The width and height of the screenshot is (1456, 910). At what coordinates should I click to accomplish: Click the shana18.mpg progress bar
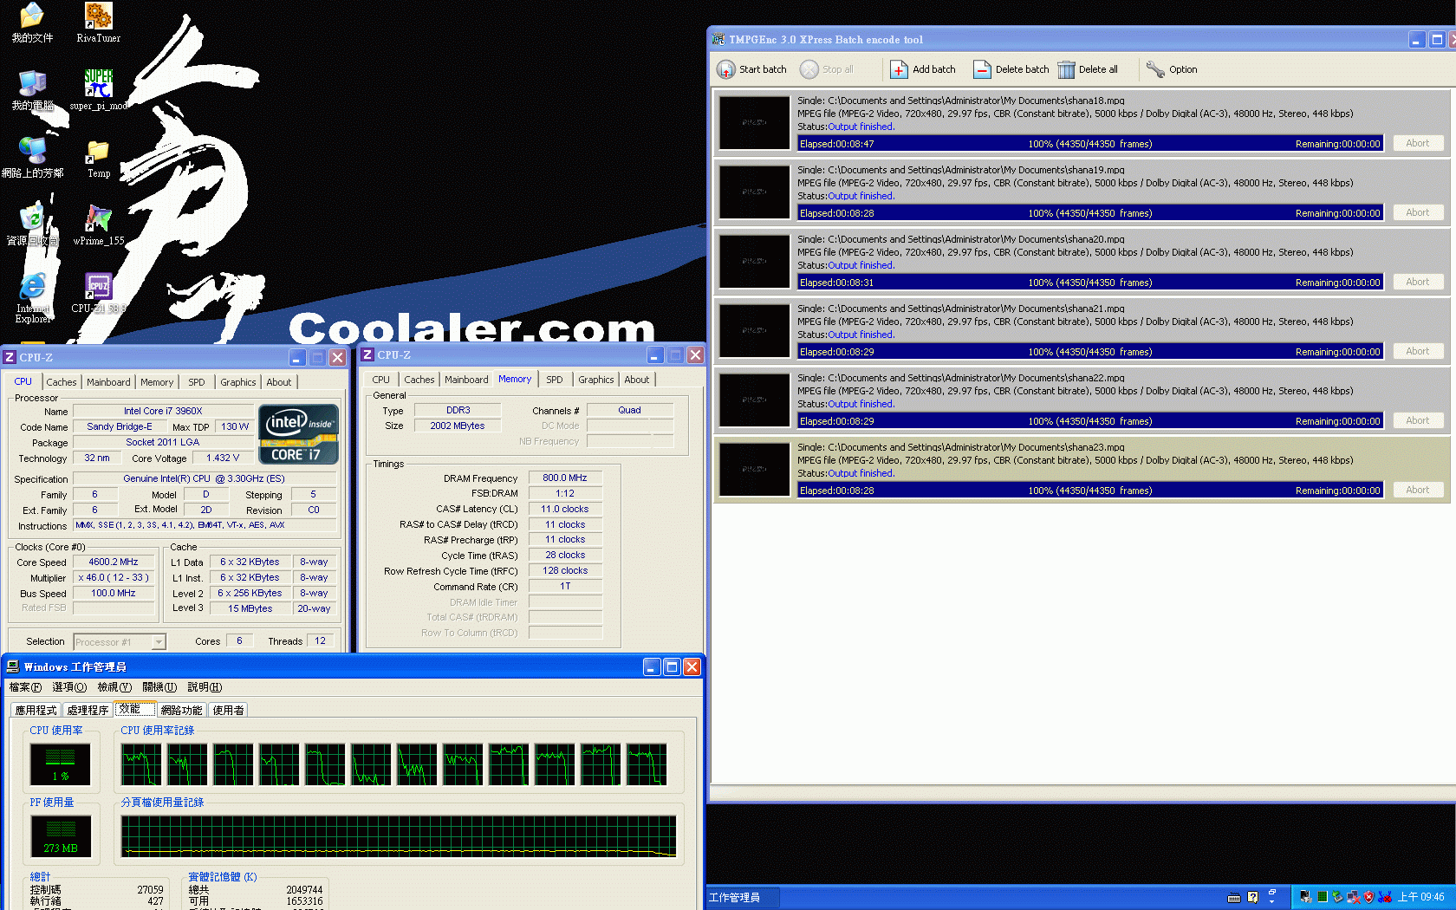[1090, 144]
